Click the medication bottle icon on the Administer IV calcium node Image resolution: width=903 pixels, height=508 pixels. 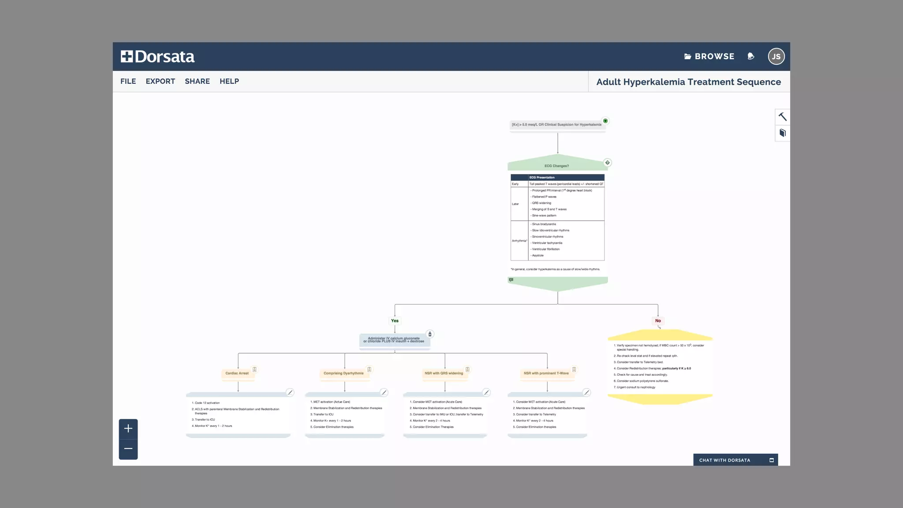tap(430, 334)
